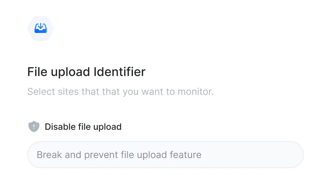
Task: Focus the 'Break and prevent file upload feature' field
Action: click(x=165, y=155)
